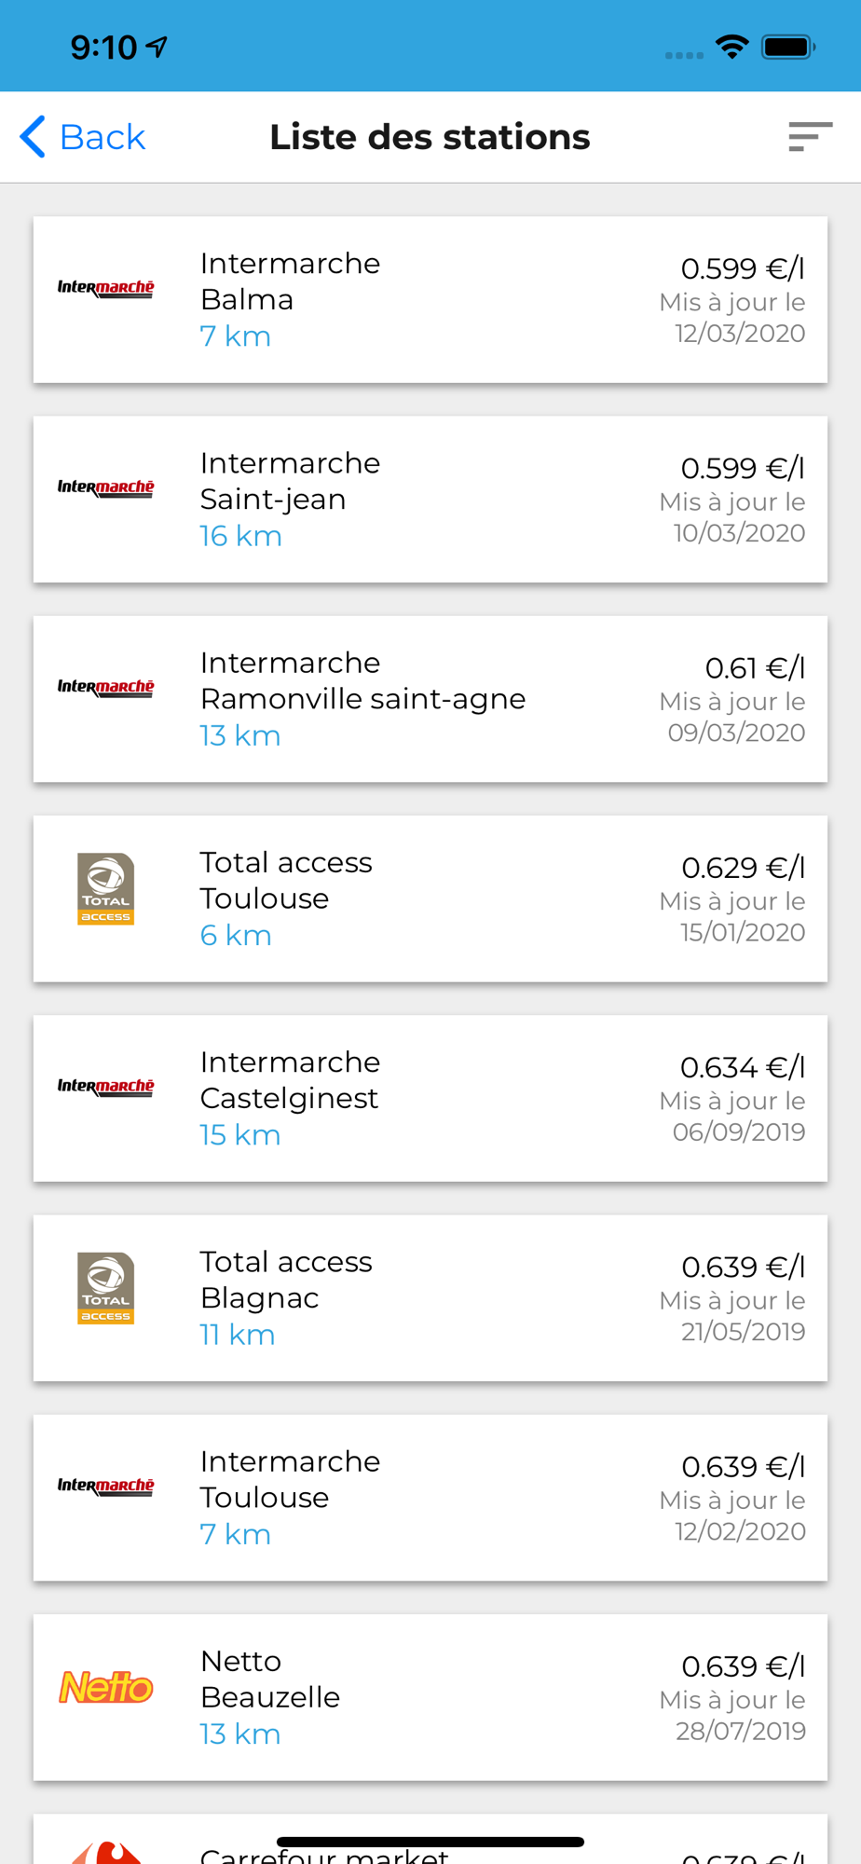861x1864 pixels.
Task: Tap the home indicator bar at bottom
Action: pyautogui.click(x=430, y=1842)
